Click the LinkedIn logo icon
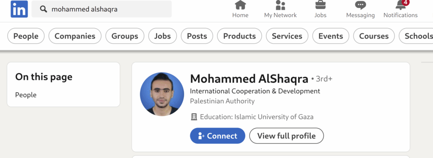The image size is (433, 158). [19, 9]
